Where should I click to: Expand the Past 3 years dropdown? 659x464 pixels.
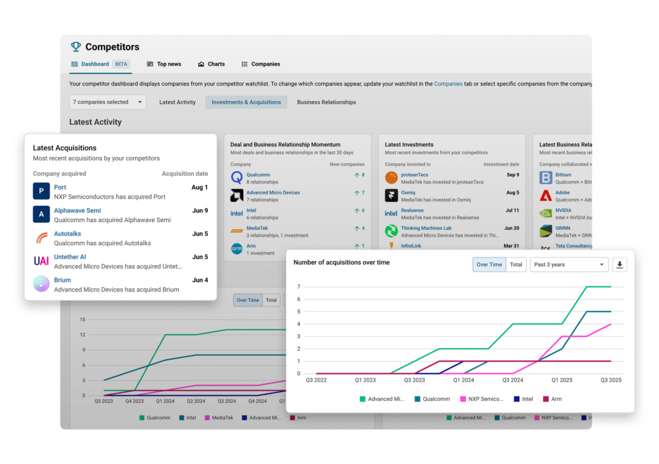(x=570, y=264)
